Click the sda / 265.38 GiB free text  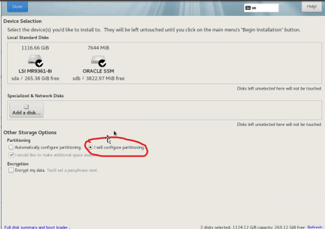pyautogui.click(x=35, y=78)
